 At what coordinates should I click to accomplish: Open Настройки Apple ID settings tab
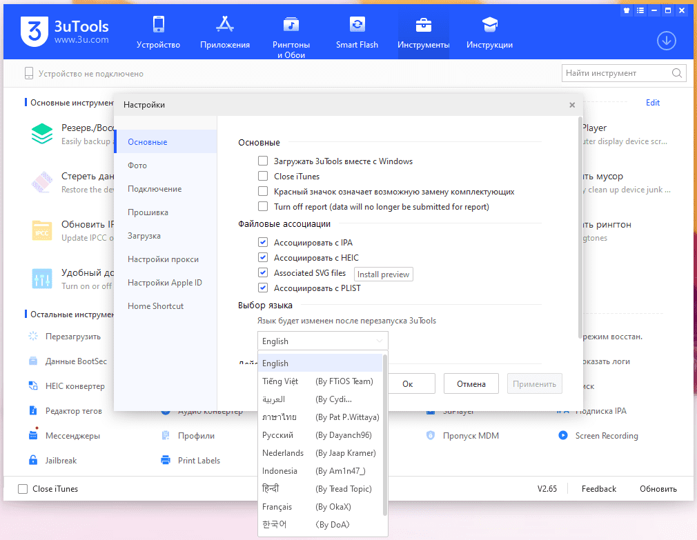[166, 283]
